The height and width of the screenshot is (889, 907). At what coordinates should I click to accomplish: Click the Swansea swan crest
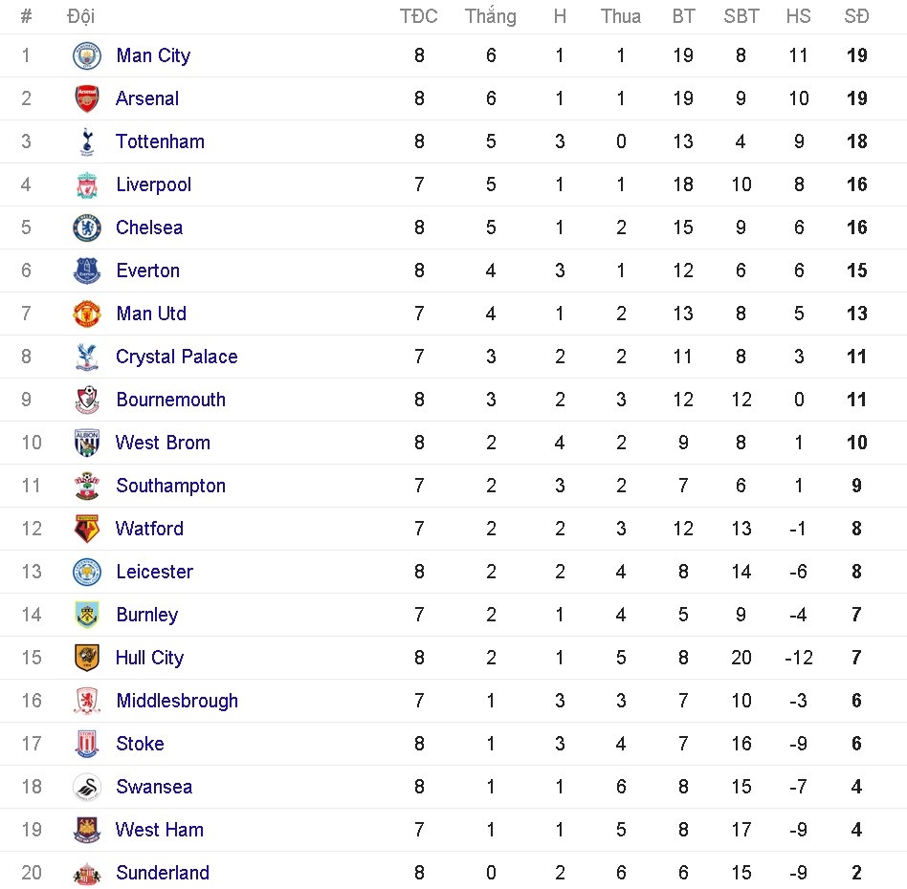tap(86, 787)
